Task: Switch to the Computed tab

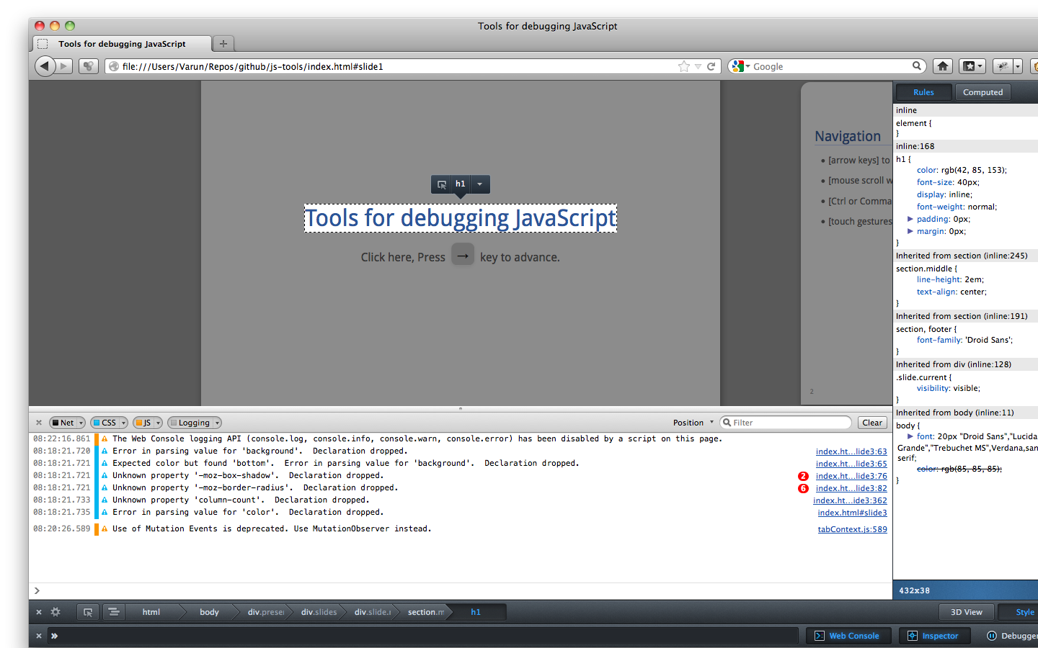Action: coord(982,92)
